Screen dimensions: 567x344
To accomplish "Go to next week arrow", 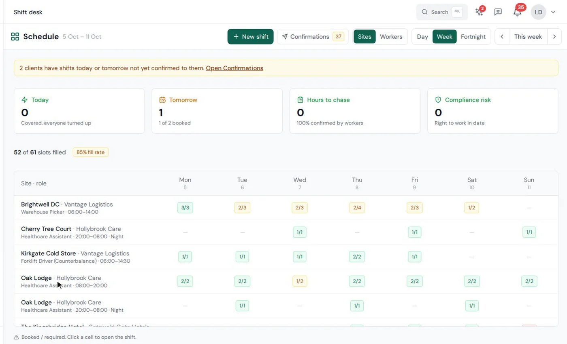I will 554,37.
